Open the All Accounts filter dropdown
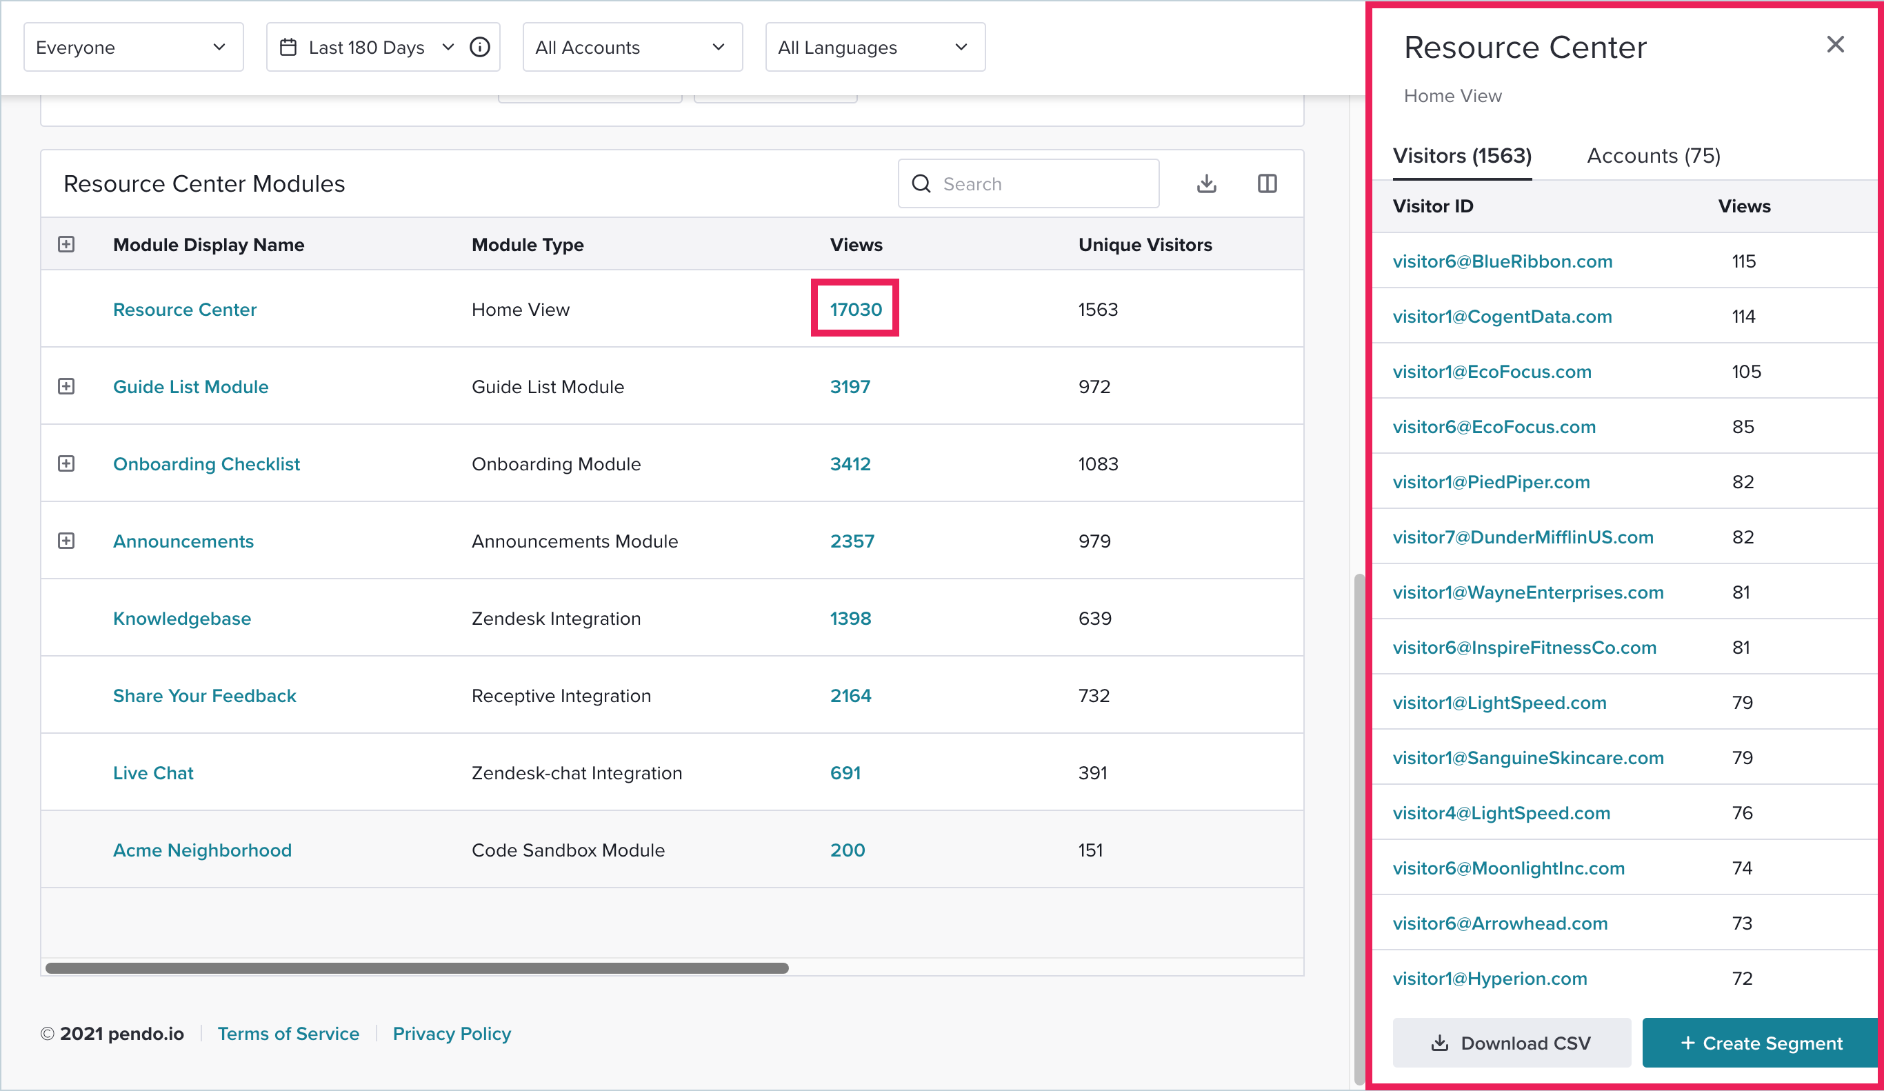Image resolution: width=1884 pixels, height=1091 pixels. click(x=632, y=46)
